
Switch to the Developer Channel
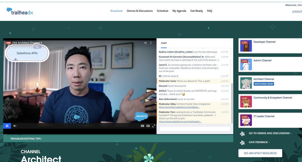[x=270, y=46]
